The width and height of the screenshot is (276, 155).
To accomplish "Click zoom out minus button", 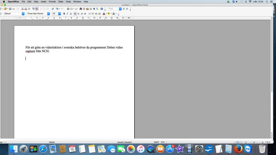I will pos(246,142).
